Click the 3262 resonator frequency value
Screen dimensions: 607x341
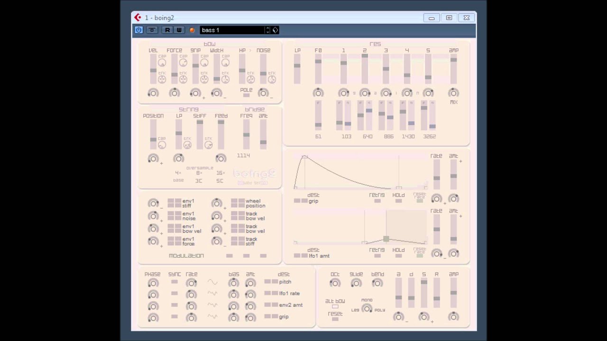point(430,136)
